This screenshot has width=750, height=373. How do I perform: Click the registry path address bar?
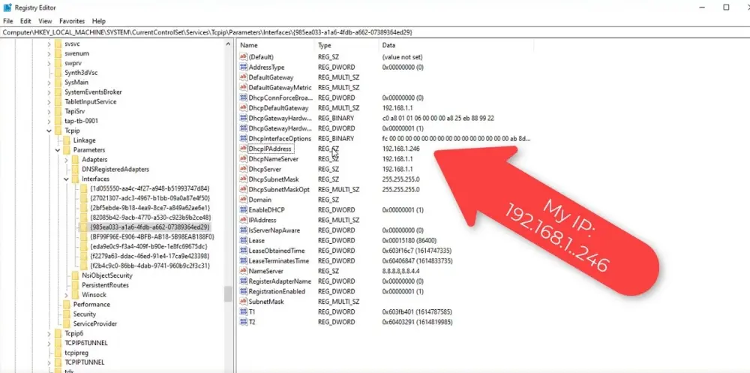click(375, 32)
